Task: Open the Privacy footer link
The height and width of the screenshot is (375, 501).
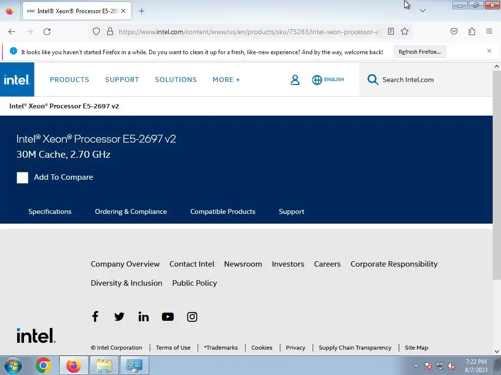Action: 295,348
